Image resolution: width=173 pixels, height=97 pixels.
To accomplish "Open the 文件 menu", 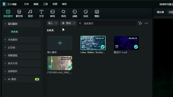I will [x=26, y=4].
